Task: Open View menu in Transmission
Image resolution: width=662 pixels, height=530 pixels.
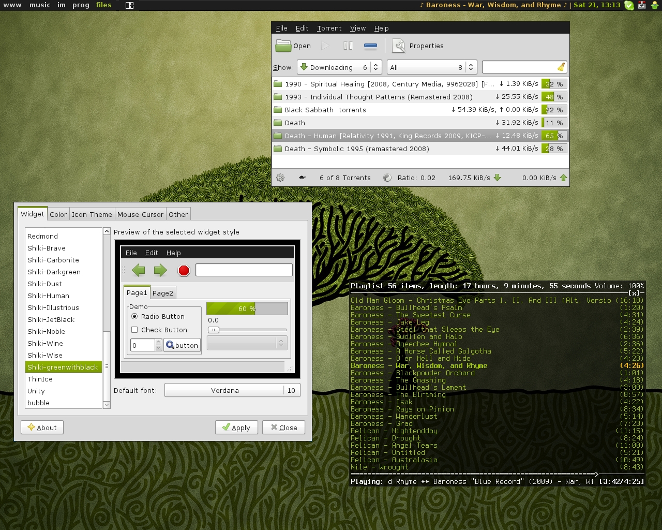Action: [x=358, y=28]
